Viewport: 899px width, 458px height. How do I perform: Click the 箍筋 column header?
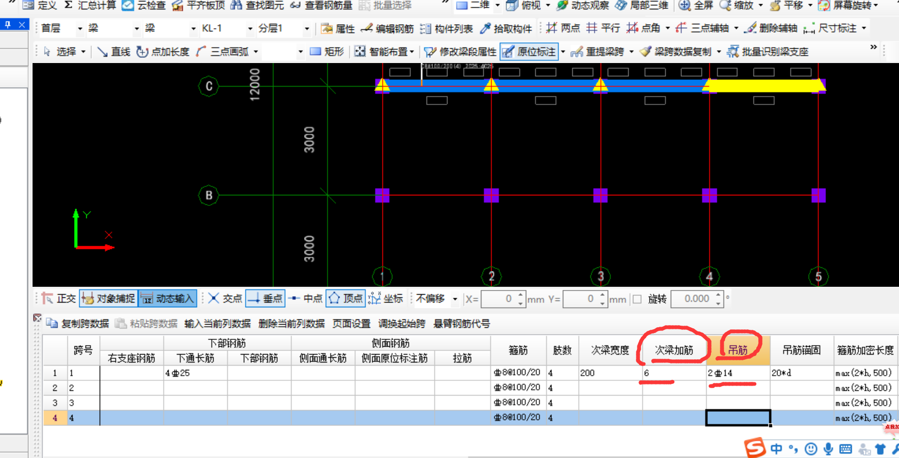click(518, 350)
